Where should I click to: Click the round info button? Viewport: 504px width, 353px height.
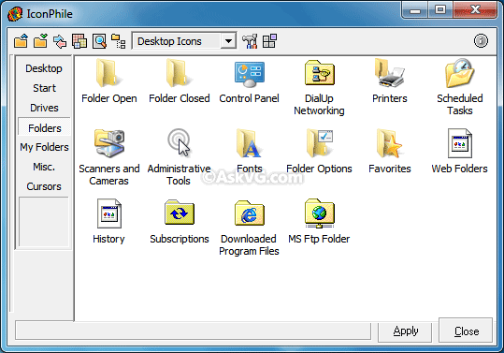(481, 41)
